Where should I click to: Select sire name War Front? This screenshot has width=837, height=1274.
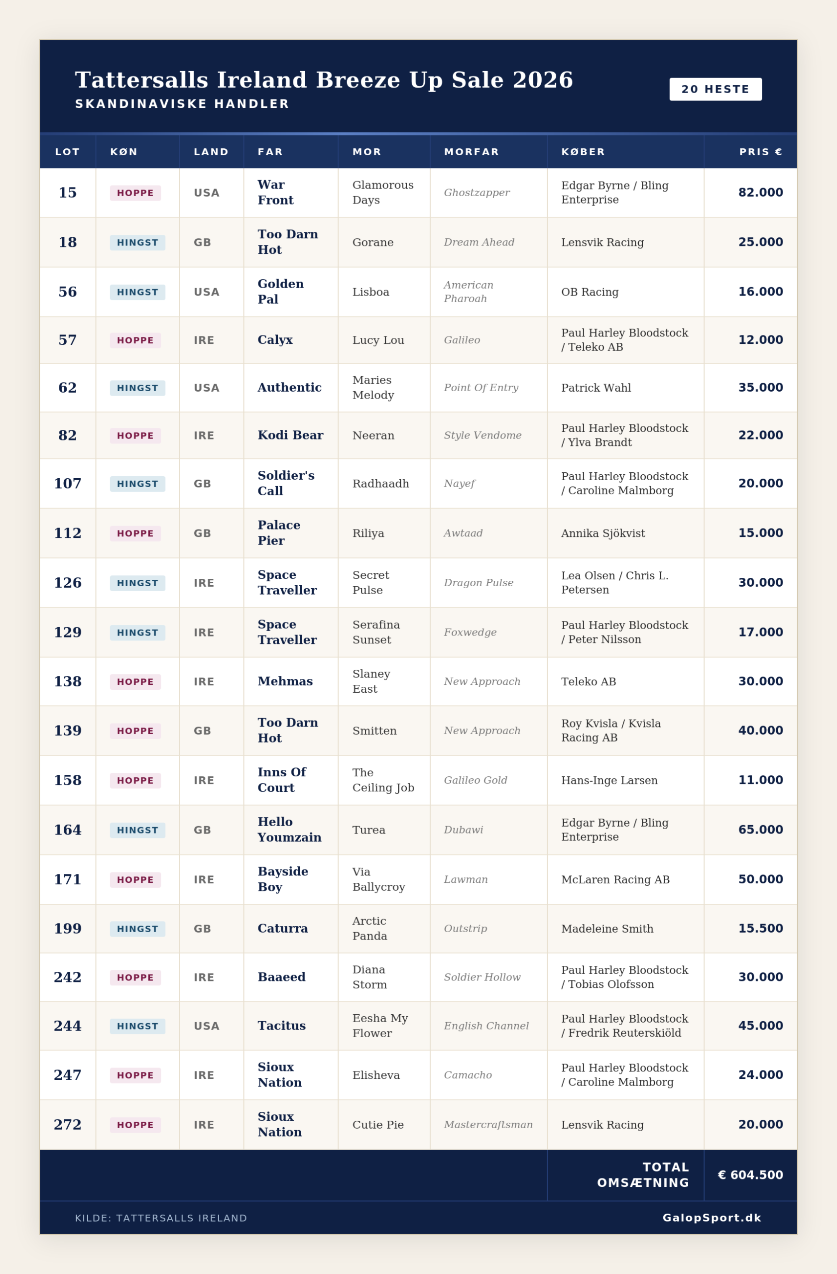[276, 193]
